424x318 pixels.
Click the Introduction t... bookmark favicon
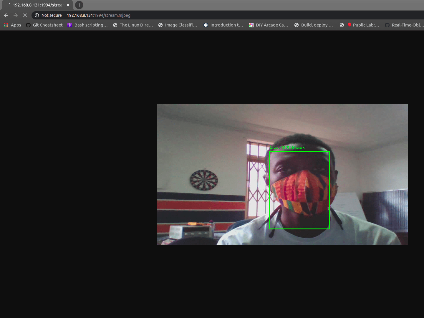click(206, 25)
